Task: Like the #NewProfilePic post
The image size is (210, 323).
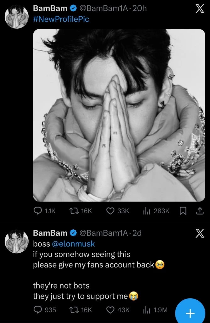Action: [110, 211]
